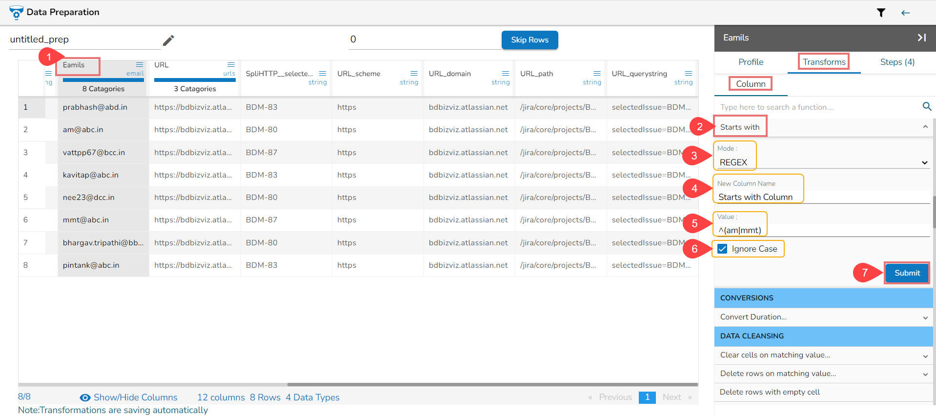Open the Steps (4) tab
936x416 pixels.
(897, 62)
